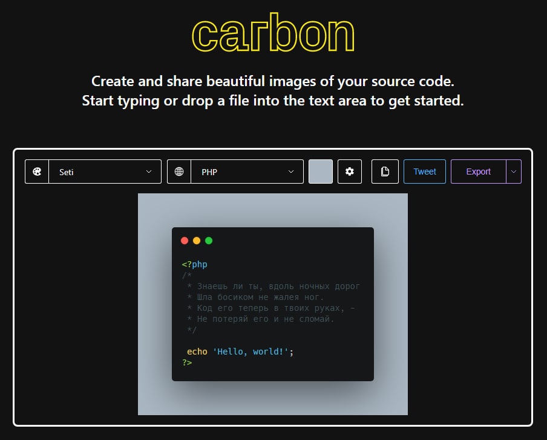Click the comment line 'Код его теперь в твоих руках'
The width and height of the screenshot is (547, 440).
270,308
